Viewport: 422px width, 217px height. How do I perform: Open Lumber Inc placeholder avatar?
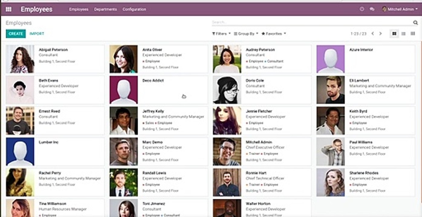tap(20, 152)
